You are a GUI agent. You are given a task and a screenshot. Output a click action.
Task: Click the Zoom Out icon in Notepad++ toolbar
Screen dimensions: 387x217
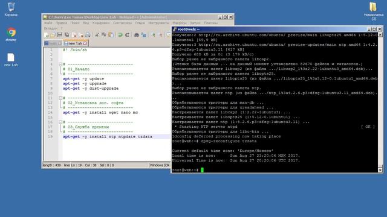pyautogui.click(x=160, y=35)
